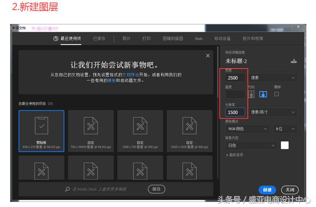Select landscape orientation icon

[x=263, y=94]
